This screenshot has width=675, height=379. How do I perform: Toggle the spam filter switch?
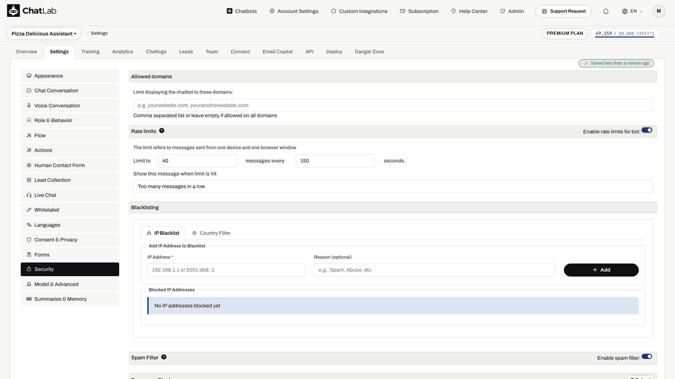[x=647, y=357]
